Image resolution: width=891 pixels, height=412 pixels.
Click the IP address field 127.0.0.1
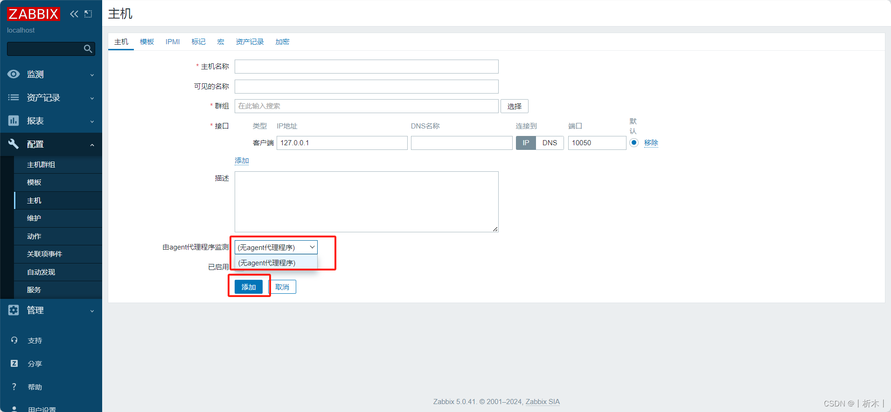point(342,143)
